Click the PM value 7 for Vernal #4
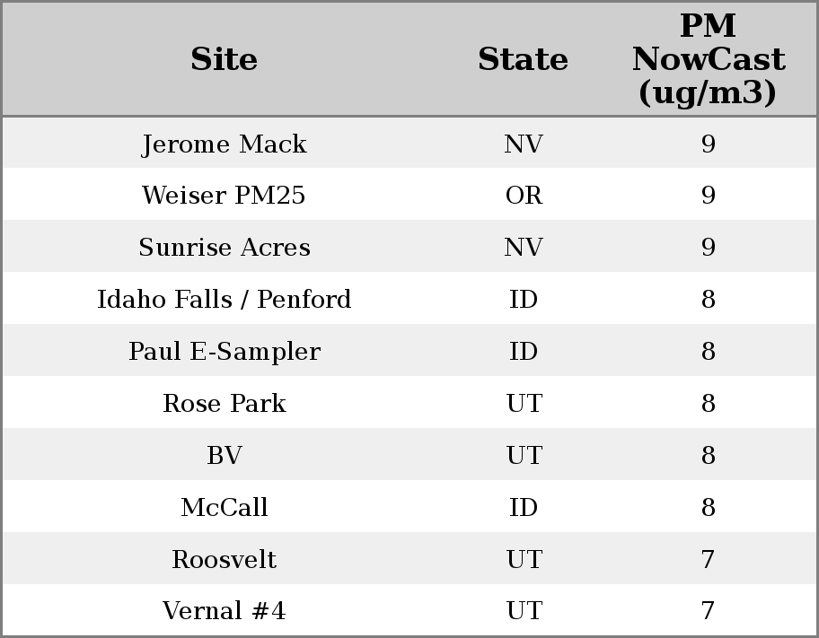 click(708, 612)
